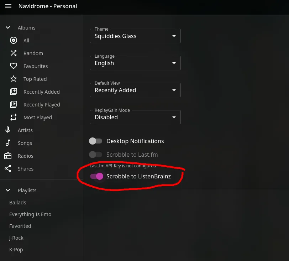Open the Everything Is Emo playlist

30,214
